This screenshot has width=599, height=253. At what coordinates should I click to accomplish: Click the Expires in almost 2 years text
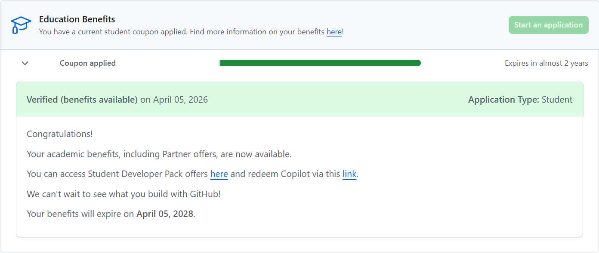coord(547,63)
